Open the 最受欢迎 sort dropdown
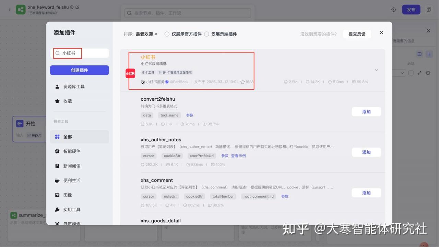 pos(146,34)
